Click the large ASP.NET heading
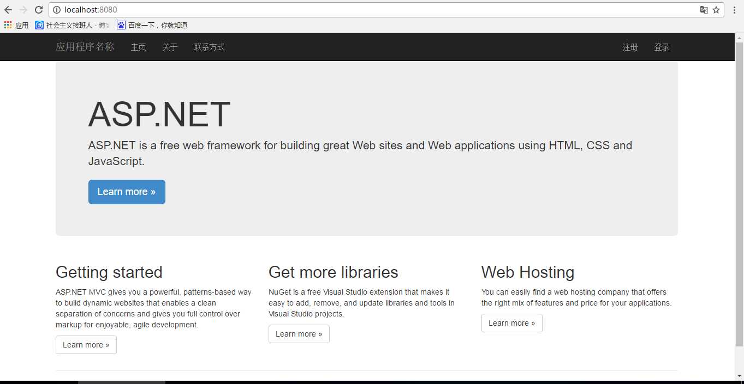Image resolution: width=744 pixels, height=384 pixels. 159,114
